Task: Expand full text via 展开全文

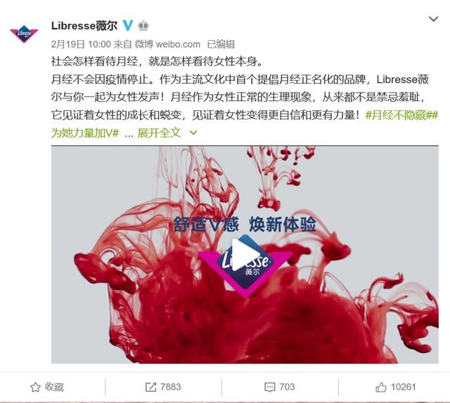Action: pyautogui.click(x=159, y=133)
